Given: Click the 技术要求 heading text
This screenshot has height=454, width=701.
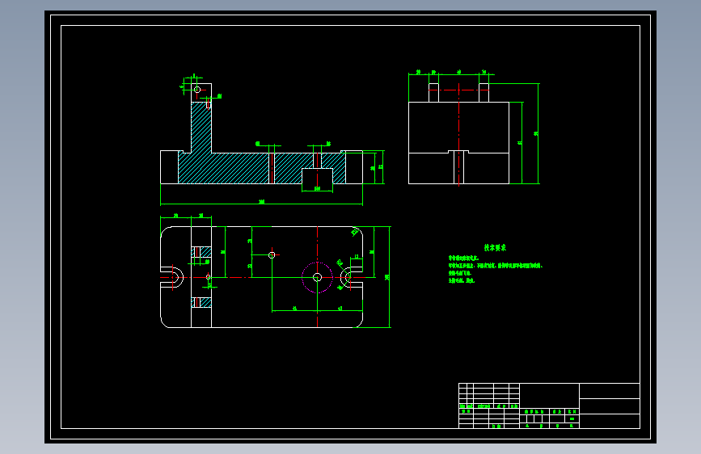Looking at the screenshot, I should pos(495,247).
